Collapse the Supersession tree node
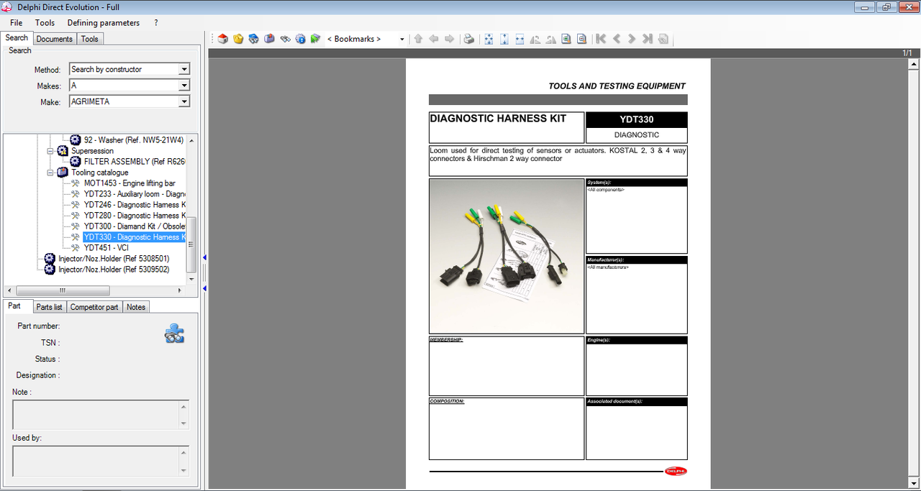Image resolution: width=921 pixels, height=491 pixels. (x=50, y=151)
